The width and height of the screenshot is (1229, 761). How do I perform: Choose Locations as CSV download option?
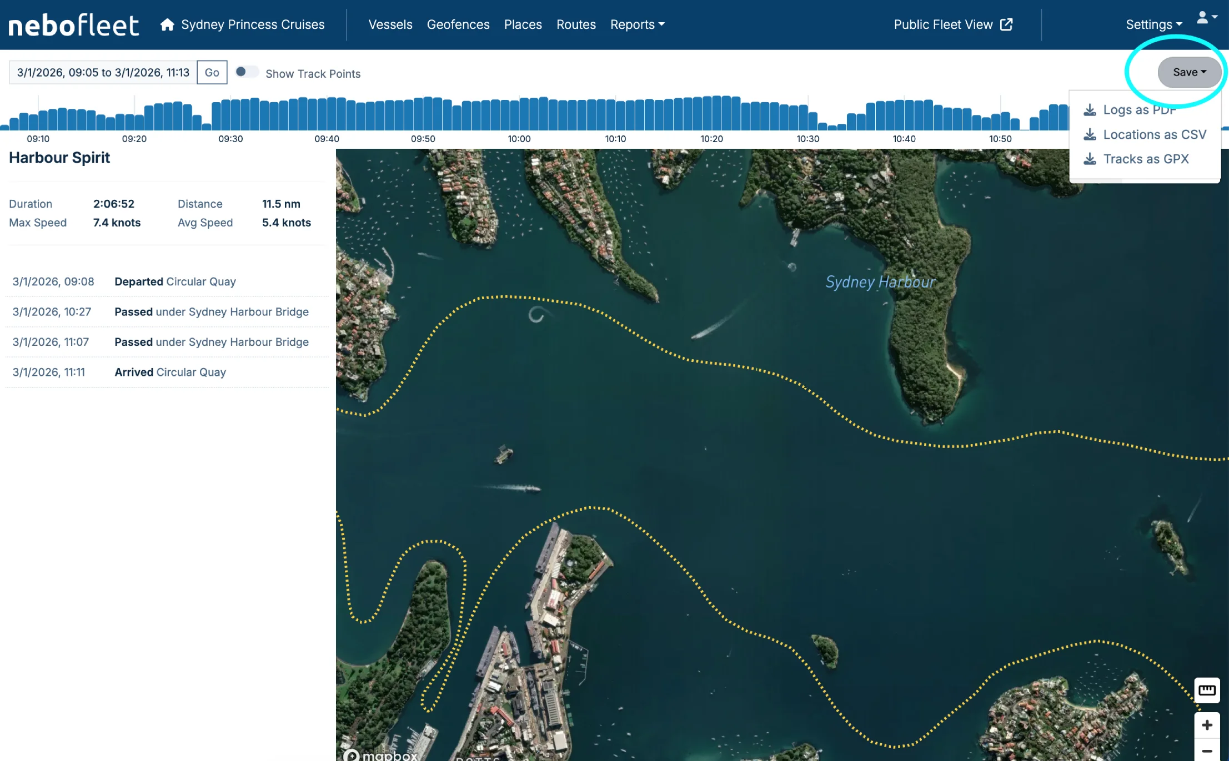[1154, 134]
